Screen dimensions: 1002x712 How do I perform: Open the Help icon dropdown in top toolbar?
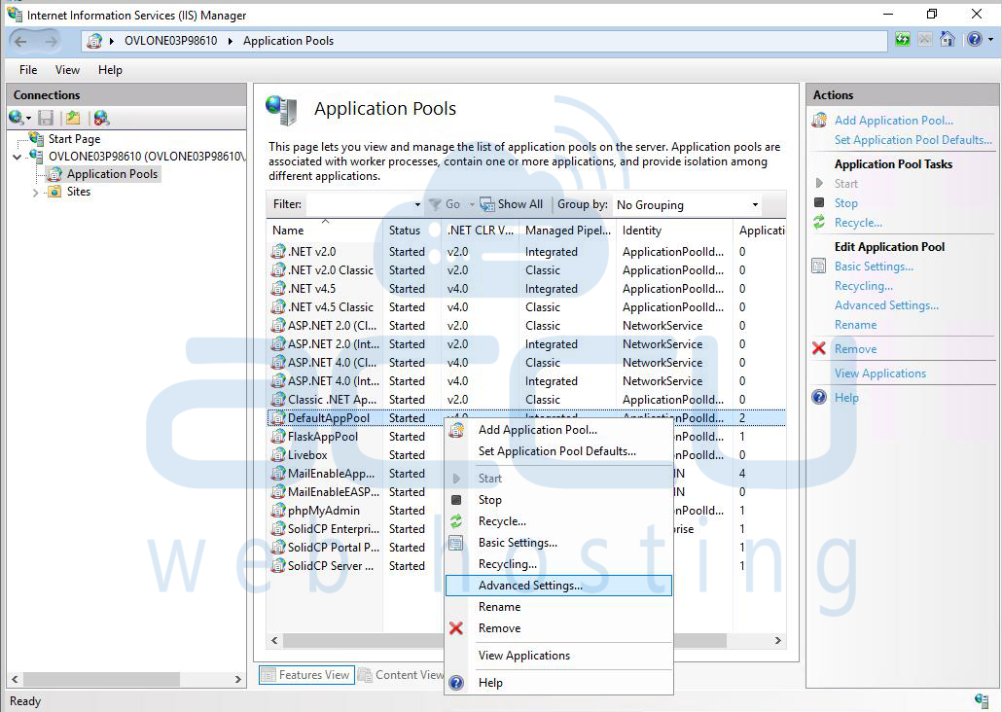990,40
